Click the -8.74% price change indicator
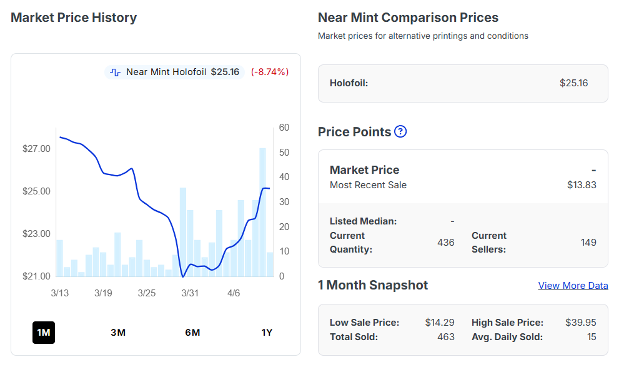Viewport: 629px width, 367px height. click(x=270, y=72)
